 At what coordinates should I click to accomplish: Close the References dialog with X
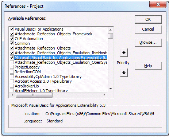coord(158,5)
